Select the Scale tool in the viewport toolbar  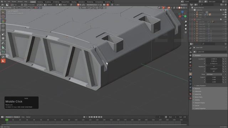[3, 34]
